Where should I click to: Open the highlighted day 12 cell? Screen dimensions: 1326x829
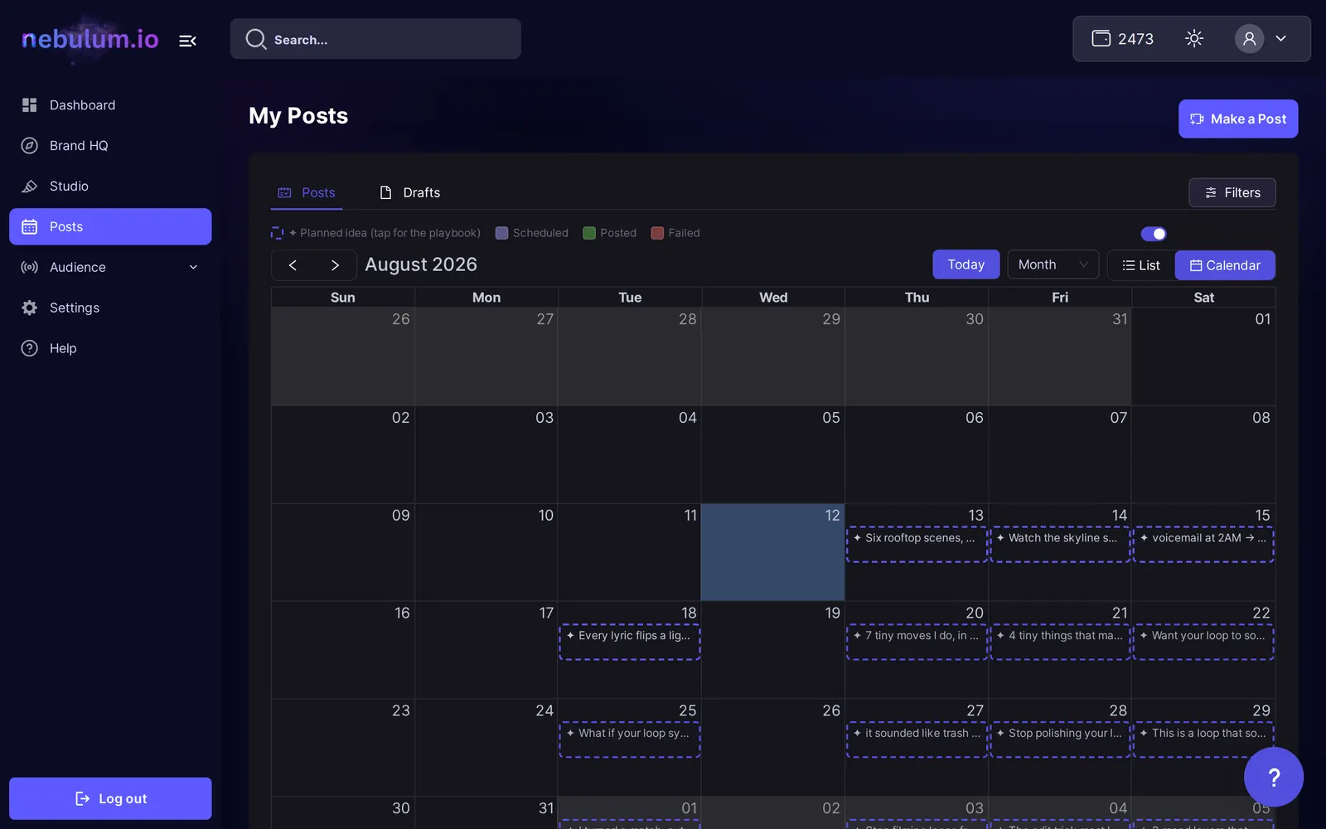tap(772, 552)
